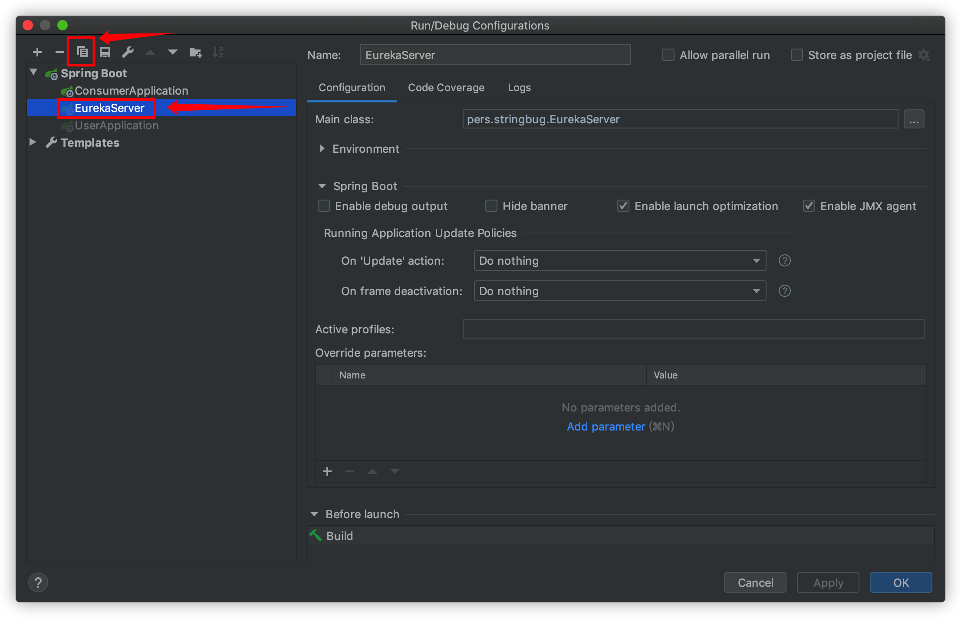Switch to the Code Coverage tab
Viewport: 961px width, 618px height.
(x=446, y=88)
